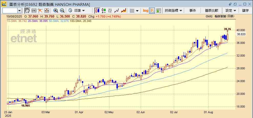Viewport: 253px width, 118px height.
Task: Click the green arrow export icon
Action: click(x=159, y=11)
